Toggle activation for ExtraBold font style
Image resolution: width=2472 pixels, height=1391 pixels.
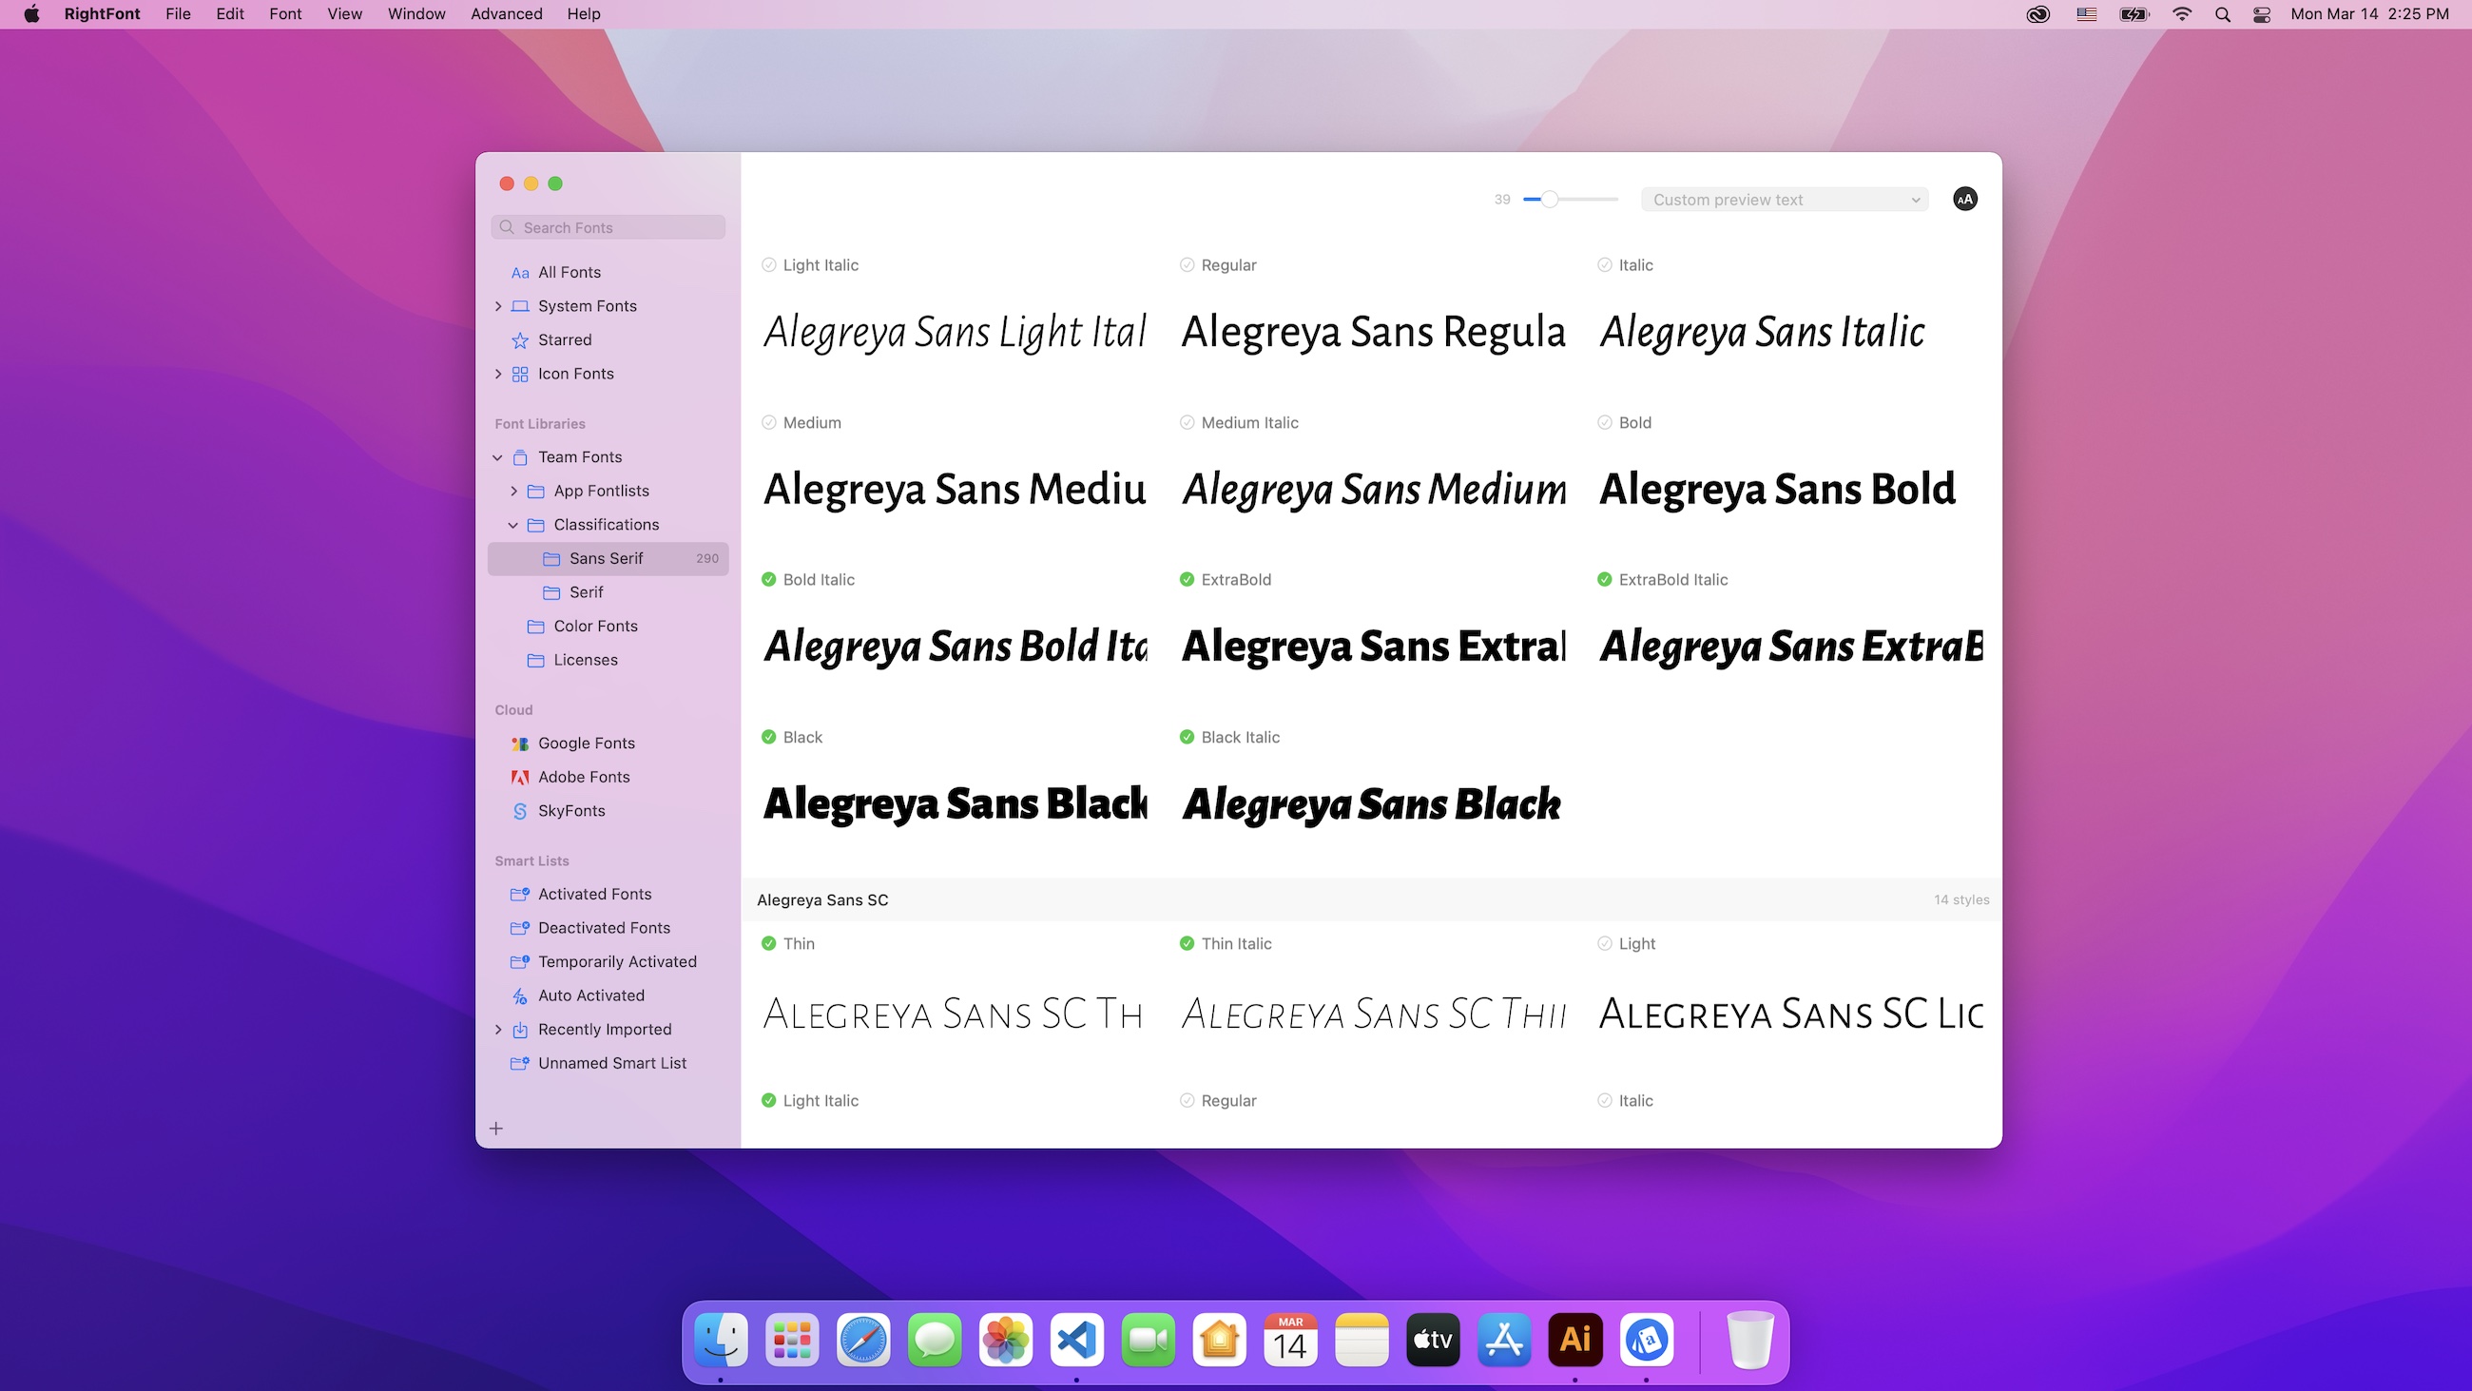click(1187, 579)
